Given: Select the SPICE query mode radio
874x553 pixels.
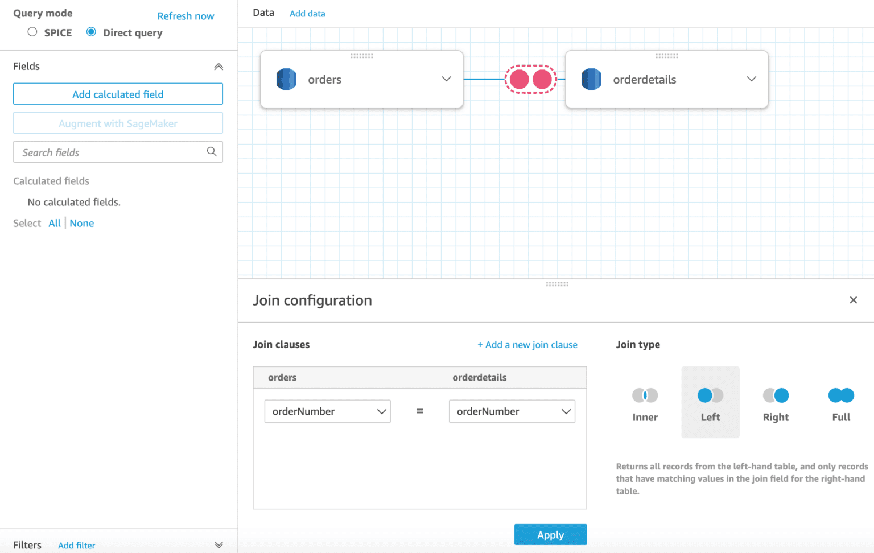Looking at the screenshot, I should coord(32,32).
